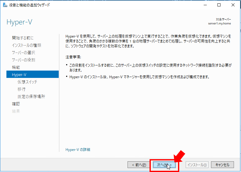Select the 機能 step in the sidebar
This screenshot has width=241, height=172.
pyautogui.click(x=16, y=67)
